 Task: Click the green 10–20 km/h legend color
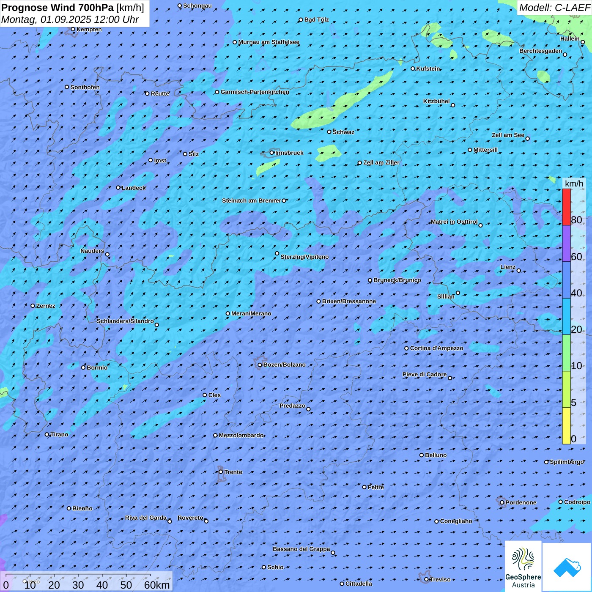pos(566,353)
